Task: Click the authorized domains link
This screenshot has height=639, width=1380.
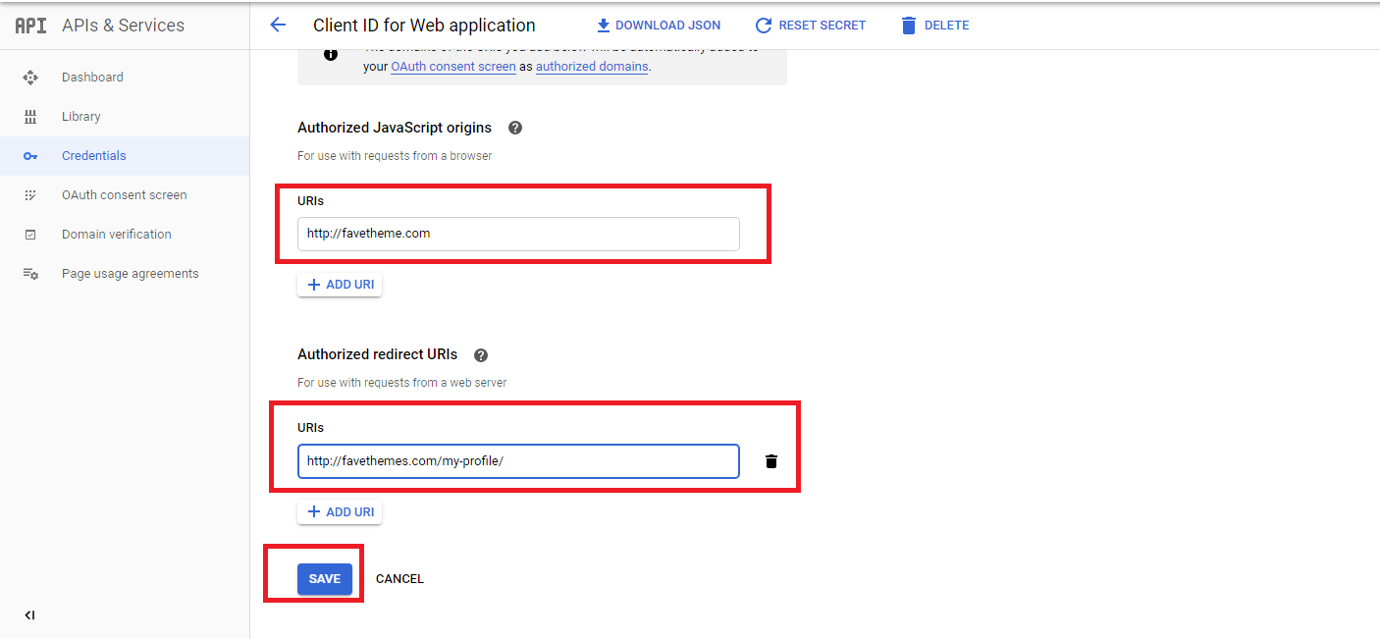Action: pos(591,66)
